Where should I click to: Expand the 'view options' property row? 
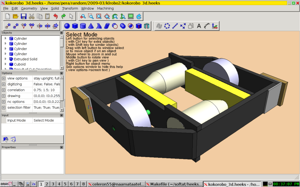(x=3, y=79)
